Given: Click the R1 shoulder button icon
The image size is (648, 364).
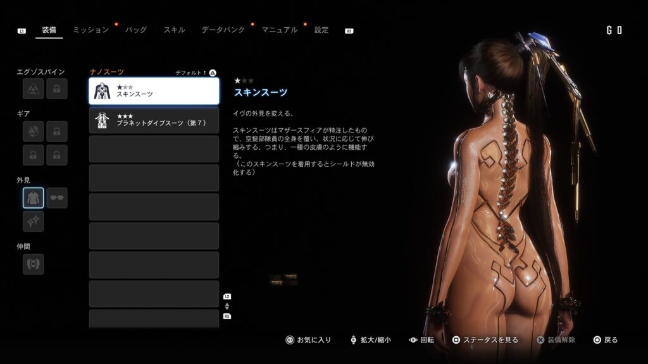Looking at the screenshot, I should (x=349, y=31).
